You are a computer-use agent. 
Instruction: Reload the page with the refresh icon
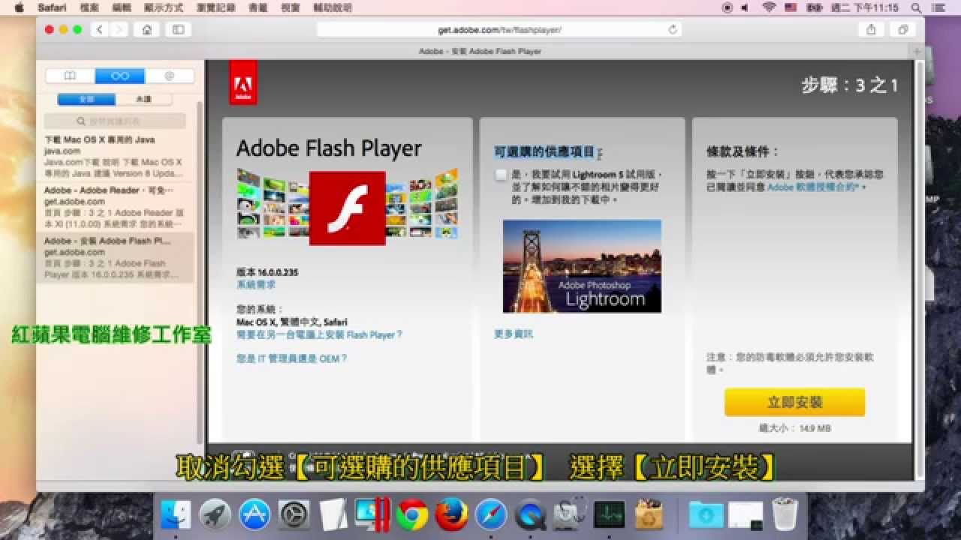tap(673, 30)
